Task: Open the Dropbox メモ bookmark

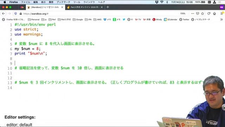Action: [107, 19]
